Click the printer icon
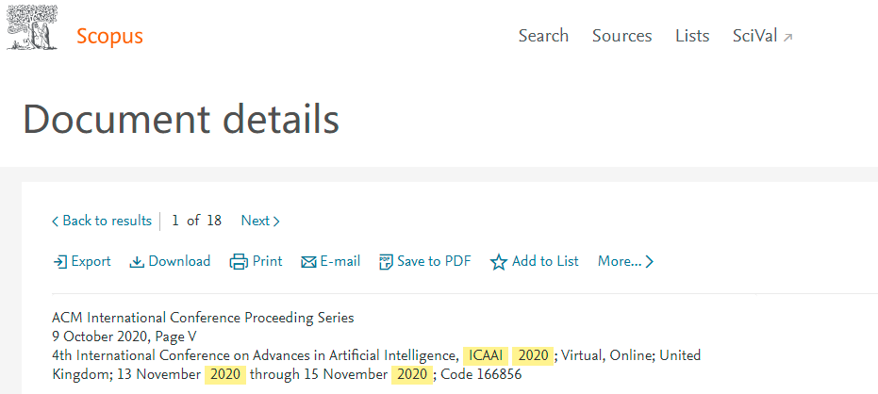 pos(239,262)
